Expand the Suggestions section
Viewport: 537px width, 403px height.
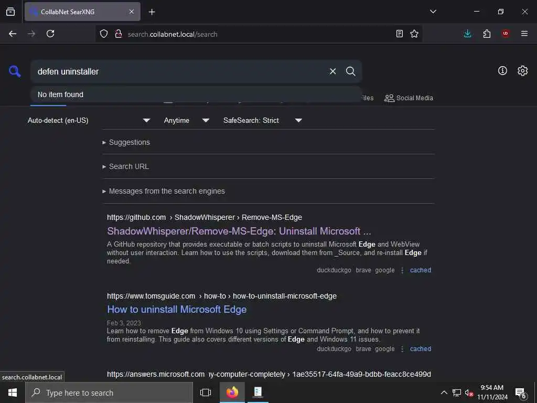[126, 142]
